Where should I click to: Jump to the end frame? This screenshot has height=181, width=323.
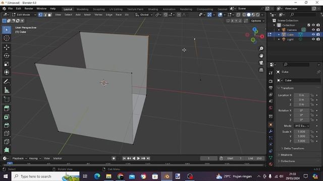coord(148,158)
